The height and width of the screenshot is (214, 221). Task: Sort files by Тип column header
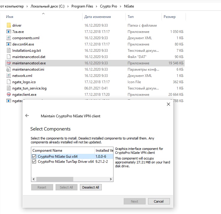pyautogui.click(x=131, y=17)
